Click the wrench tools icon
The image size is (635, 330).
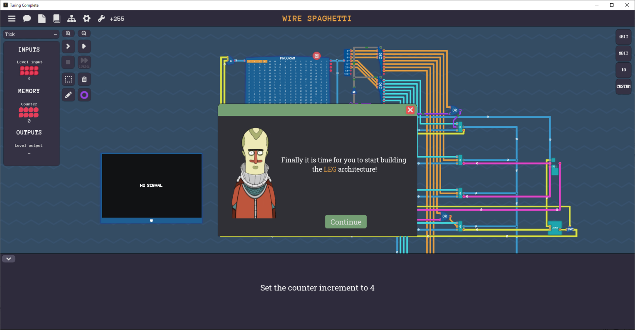(101, 19)
